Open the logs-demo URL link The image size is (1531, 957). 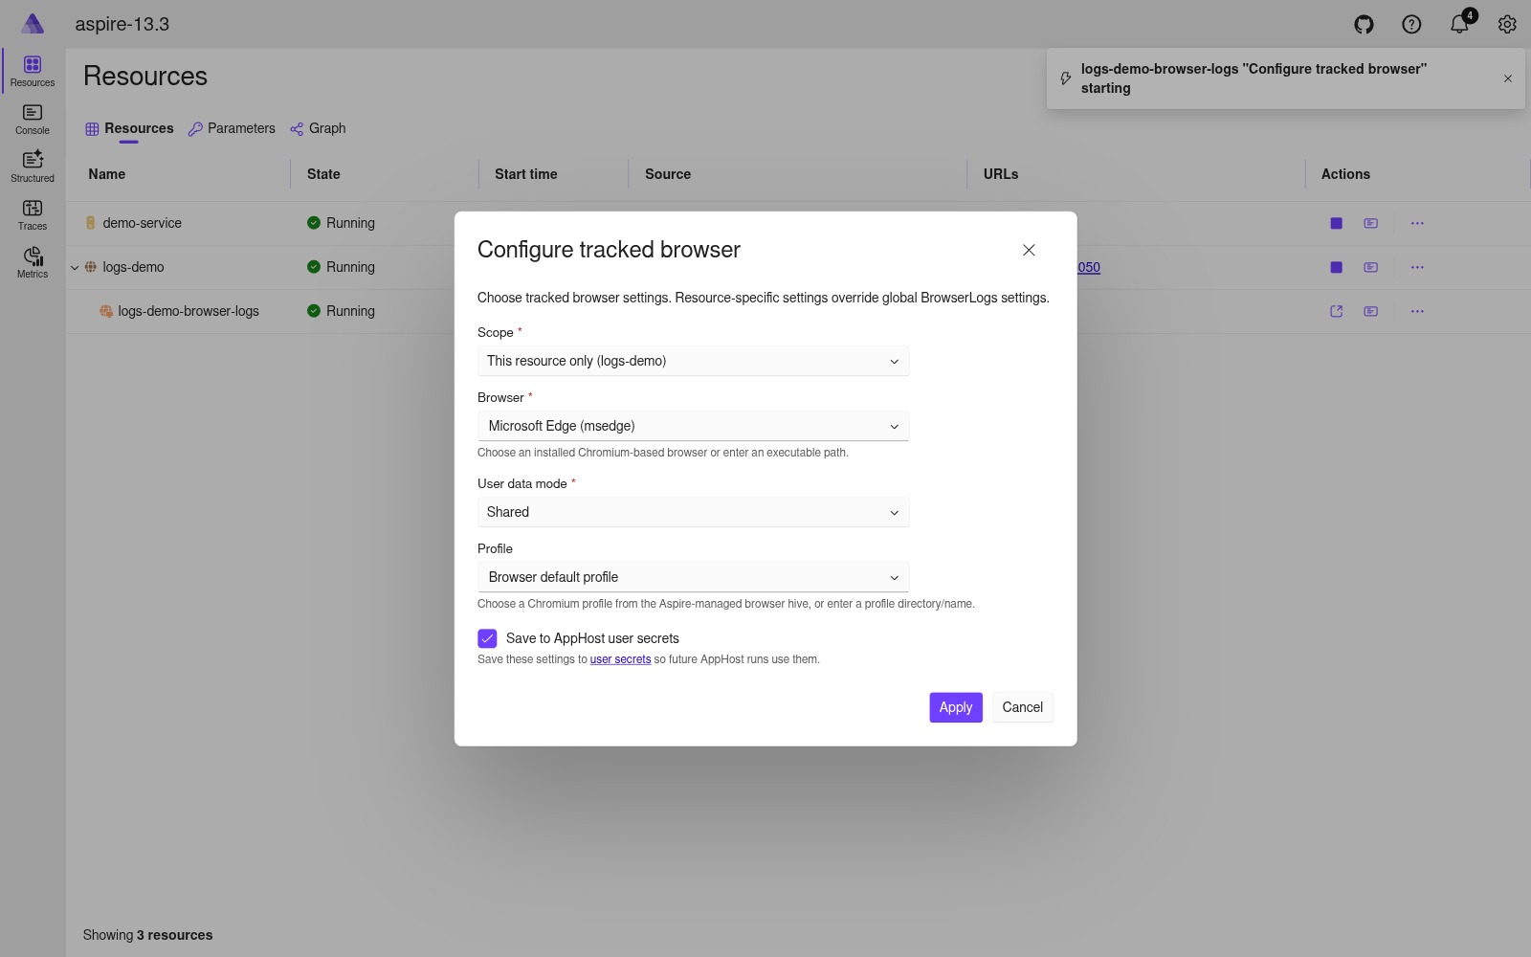click(x=1089, y=267)
